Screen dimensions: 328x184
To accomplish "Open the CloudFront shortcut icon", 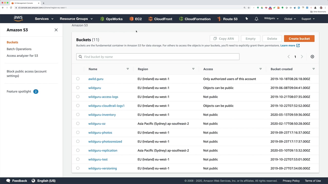I will 150,19.
